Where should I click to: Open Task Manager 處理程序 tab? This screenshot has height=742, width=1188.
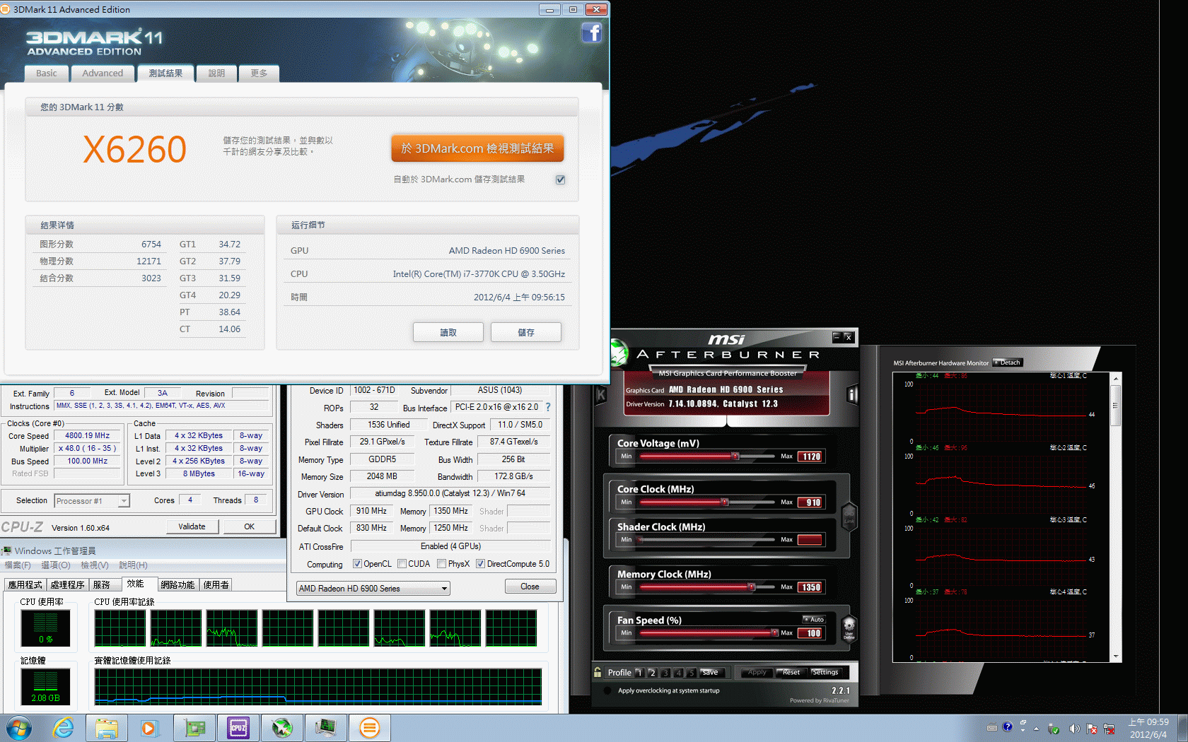[x=67, y=584]
